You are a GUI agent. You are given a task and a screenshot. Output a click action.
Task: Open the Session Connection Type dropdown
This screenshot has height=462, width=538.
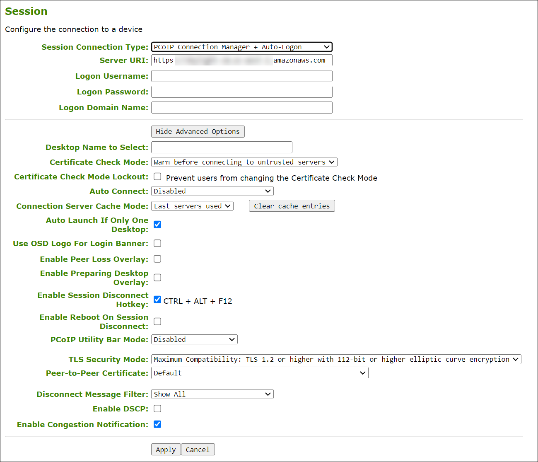click(x=242, y=47)
